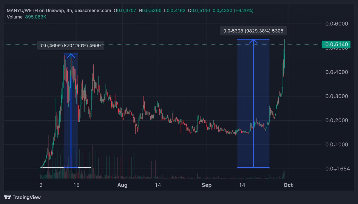Click the (+9.20%) change value
The height and width of the screenshot is (204, 358).
pyautogui.click(x=243, y=10)
